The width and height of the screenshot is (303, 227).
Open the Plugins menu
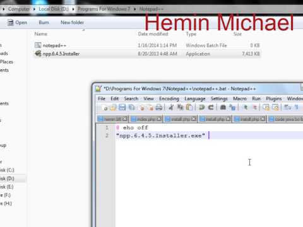274,98
